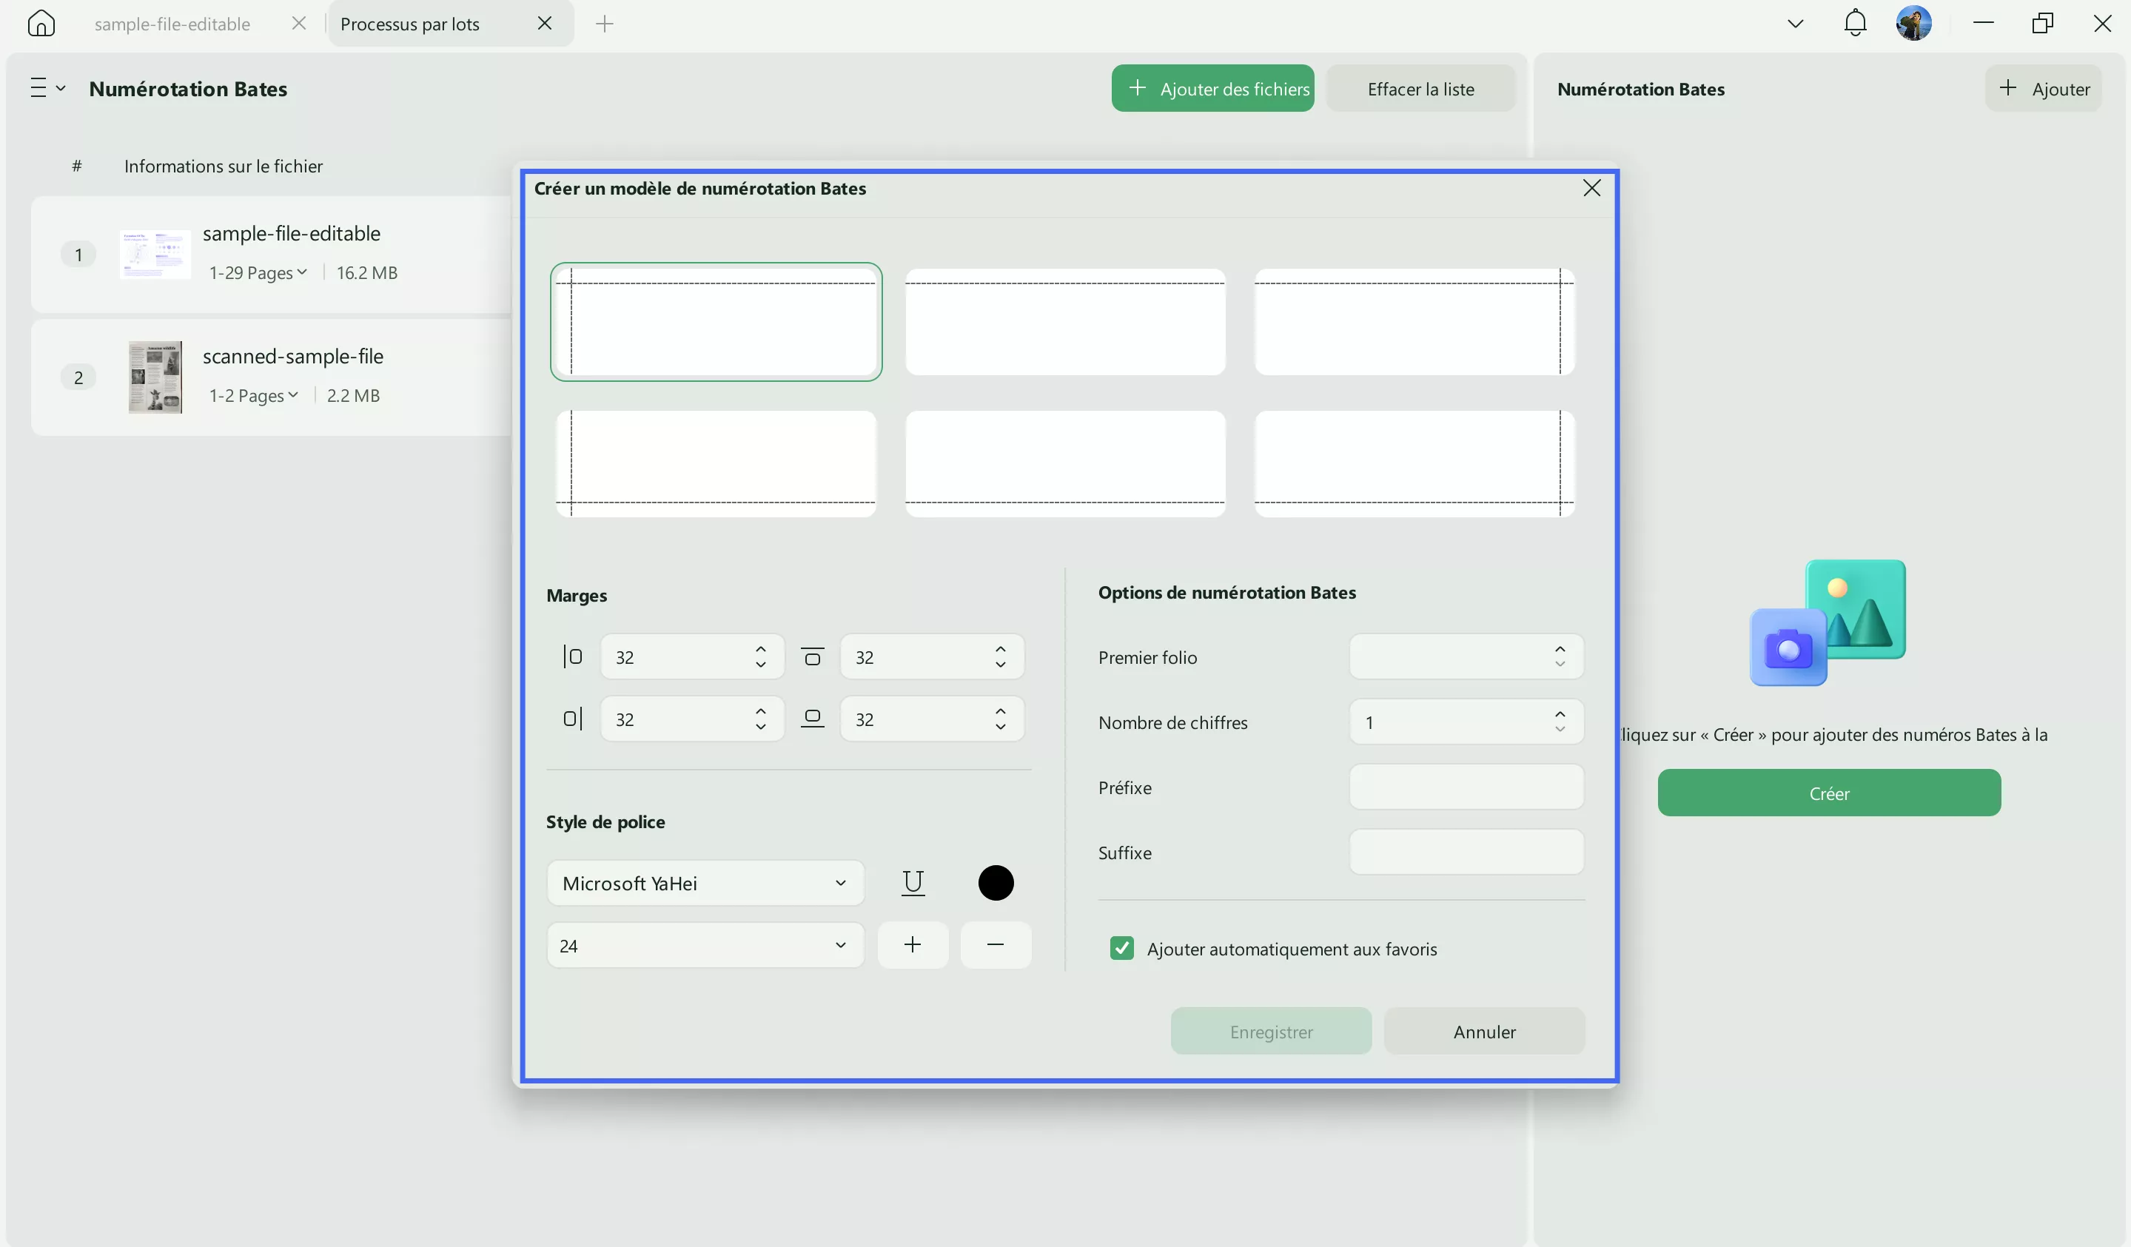Increase Nombre de chiffres value
2131x1247 pixels.
pos(1560,713)
